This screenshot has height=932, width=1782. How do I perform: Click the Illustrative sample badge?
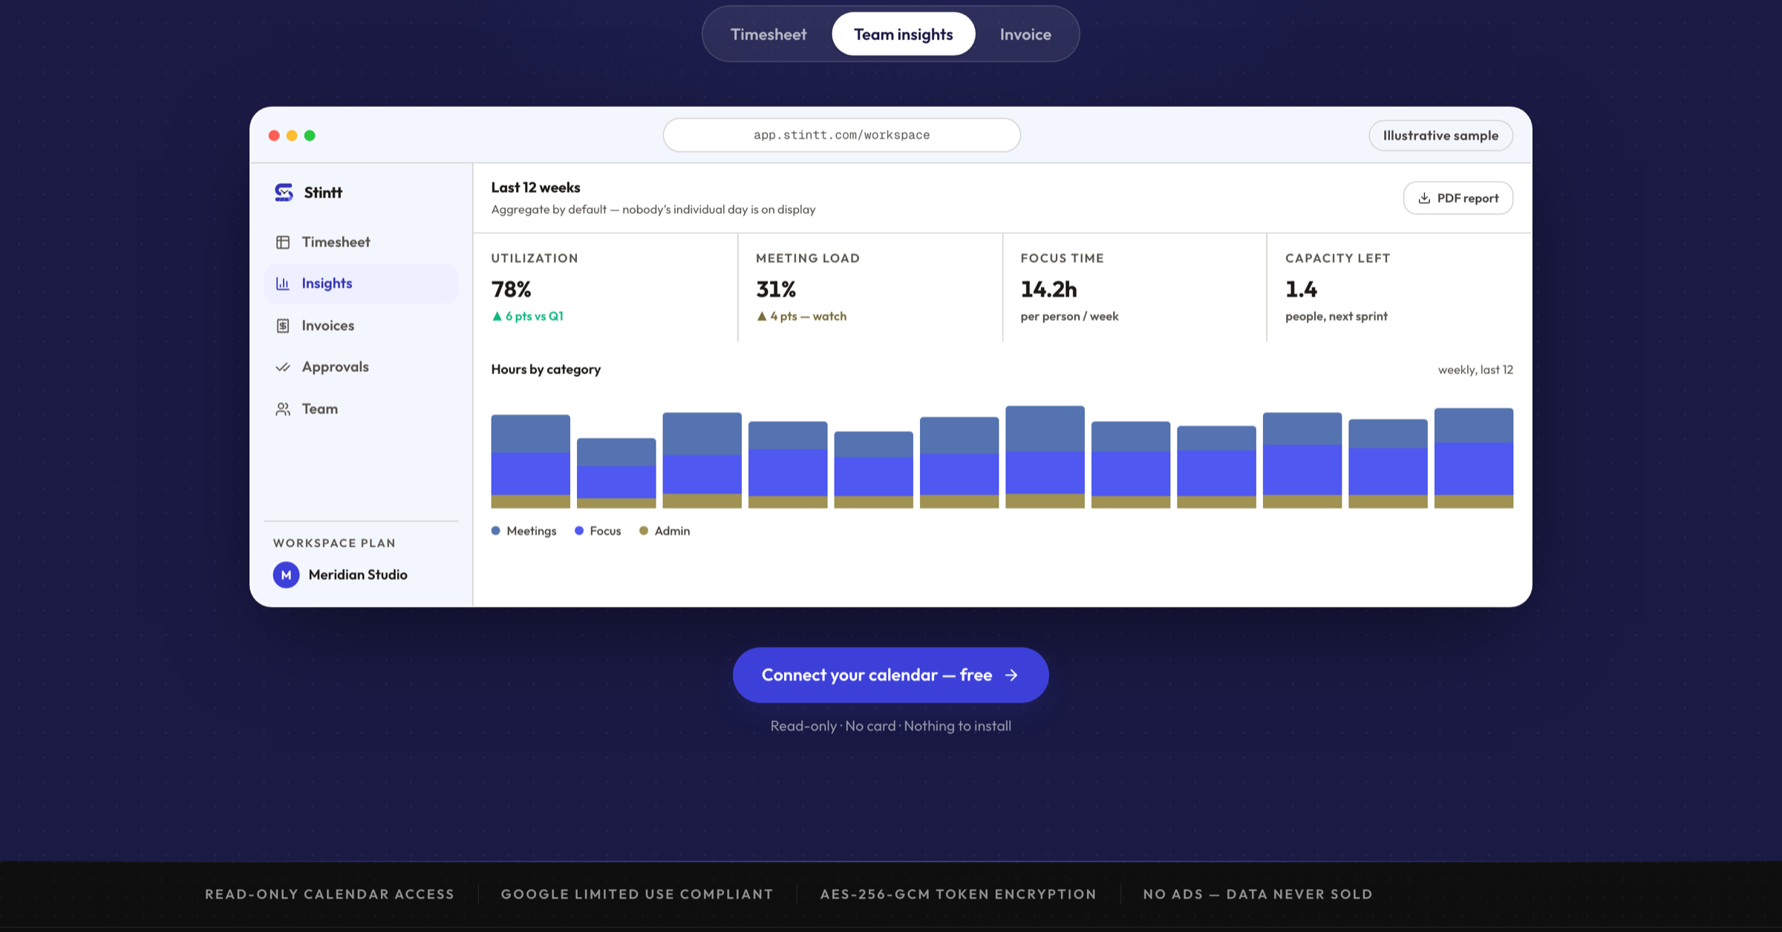click(1440, 136)
